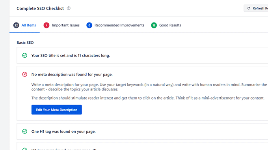
Task: Expand the 'Your SEO title is set' row
Action: (142, 56)
